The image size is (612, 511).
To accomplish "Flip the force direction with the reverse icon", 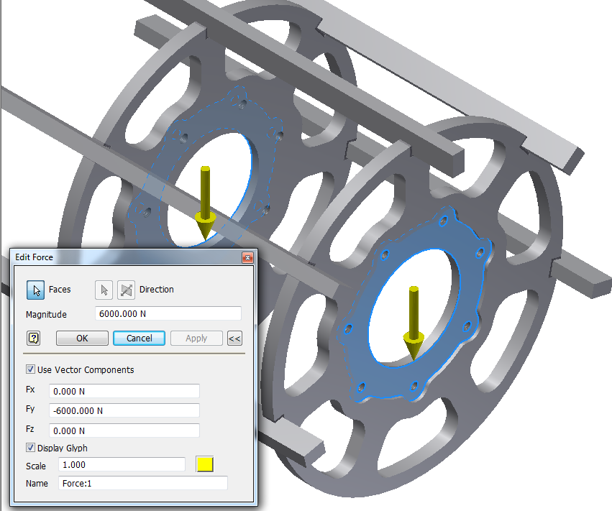I will tap(126, 290).
